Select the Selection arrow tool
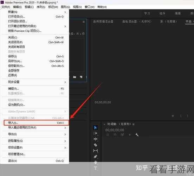 point(96,128)
